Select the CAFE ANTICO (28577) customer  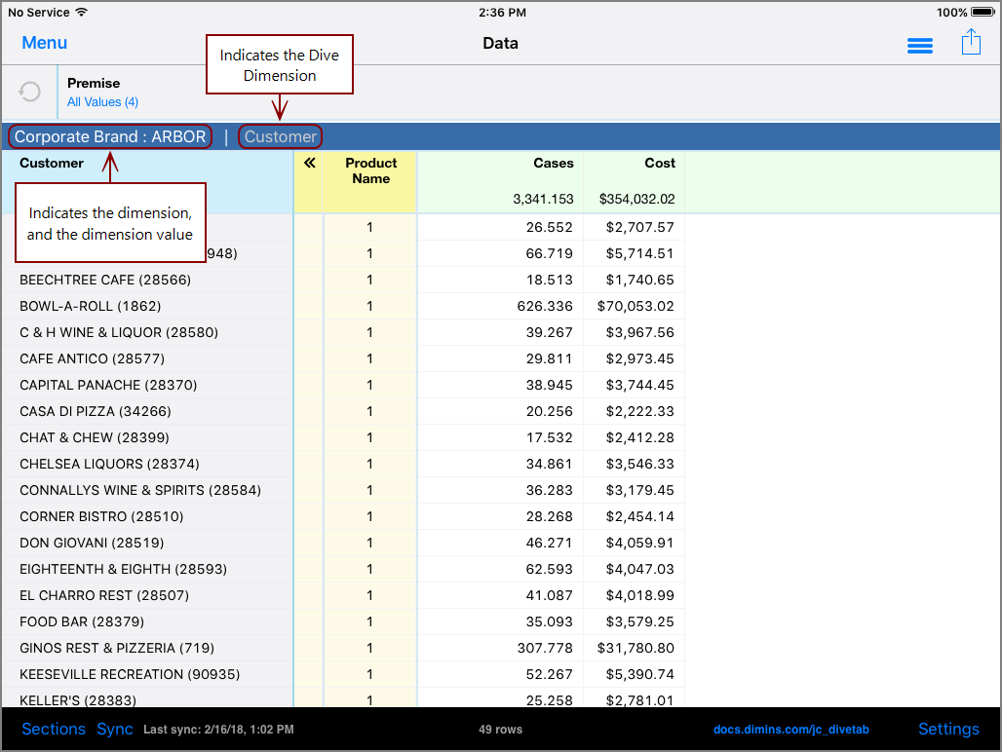[92, 358]
